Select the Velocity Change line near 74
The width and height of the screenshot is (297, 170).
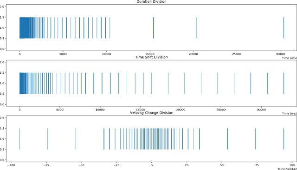[x=256, y=139]
